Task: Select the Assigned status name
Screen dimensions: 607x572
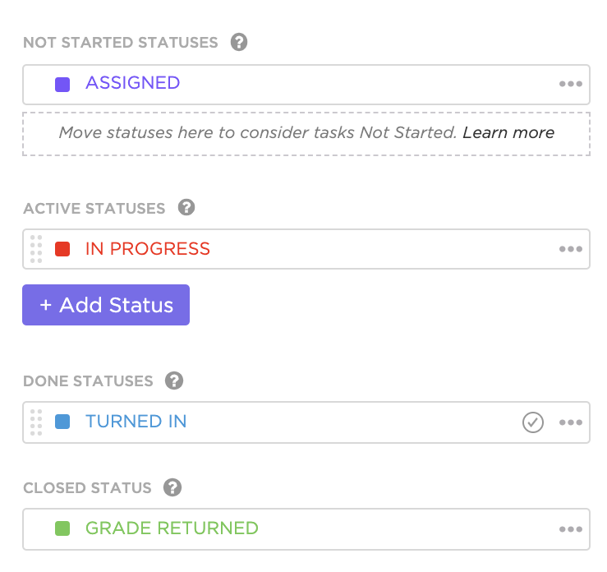Action: click(132, 83)
